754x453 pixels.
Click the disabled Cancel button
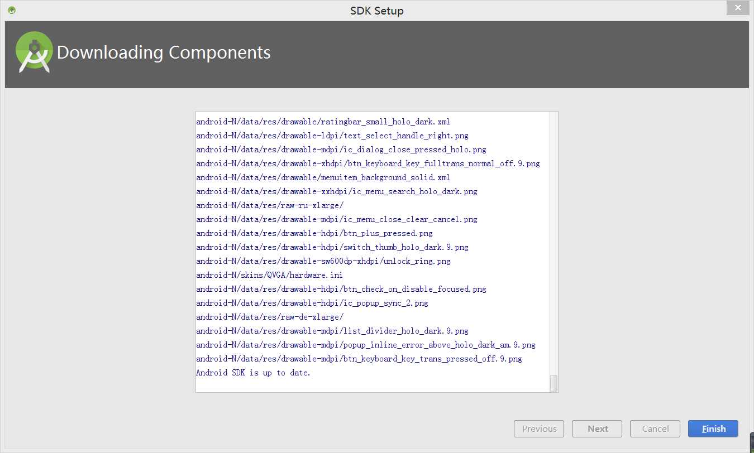click(655, 428)
